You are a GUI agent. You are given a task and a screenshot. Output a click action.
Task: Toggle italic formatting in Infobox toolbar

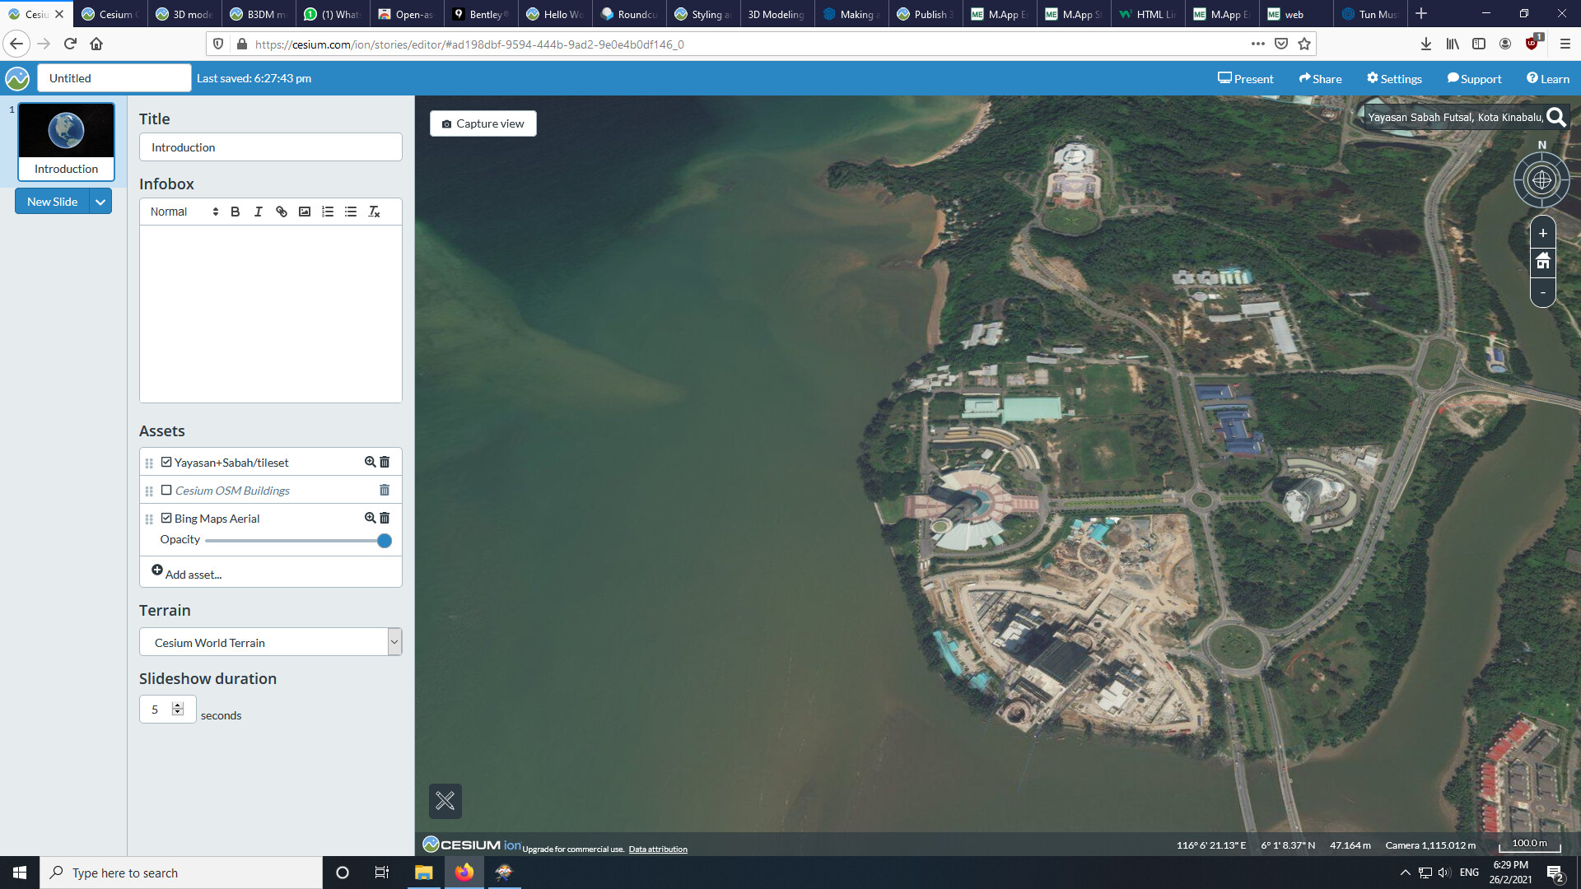(x=259, y=212)
